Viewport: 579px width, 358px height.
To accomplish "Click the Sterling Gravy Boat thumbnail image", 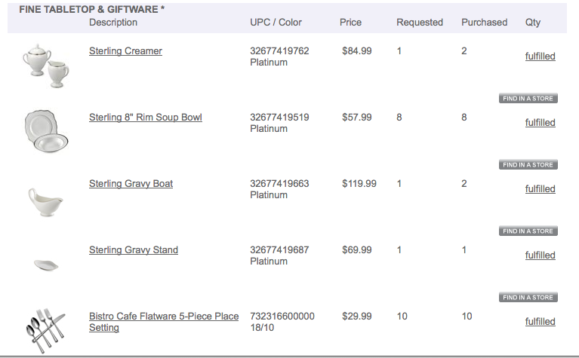I will tap(48, 200).
